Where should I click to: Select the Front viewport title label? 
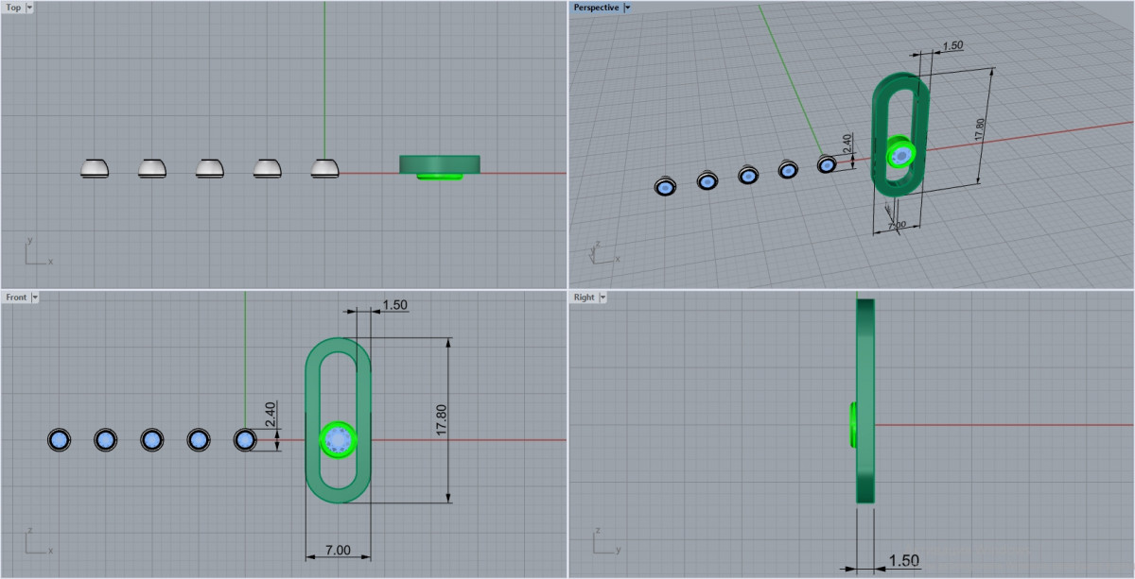pos(16,298)
